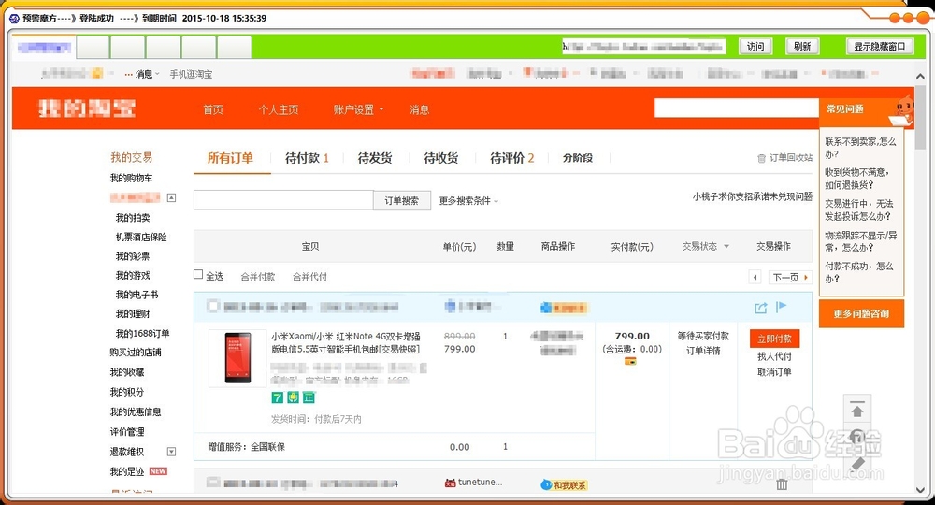Click the pencil feedback icon at right
Screen dimensions: 935x505
[856, 464]
